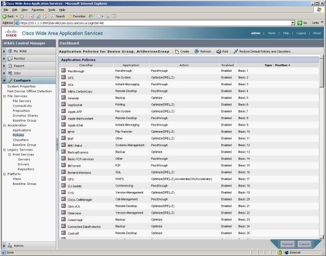Click the Home link in header
This screenshot has height=256, width=326.
tap(272, 33)
